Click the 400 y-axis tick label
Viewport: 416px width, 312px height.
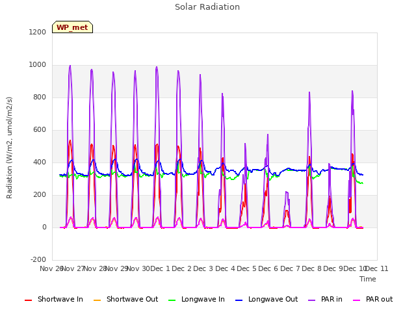(x=40, y=162)
